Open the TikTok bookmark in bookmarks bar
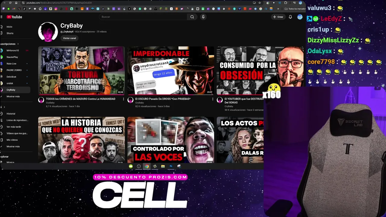The width and height of the screenshot is (386, 217). [24, 9]
